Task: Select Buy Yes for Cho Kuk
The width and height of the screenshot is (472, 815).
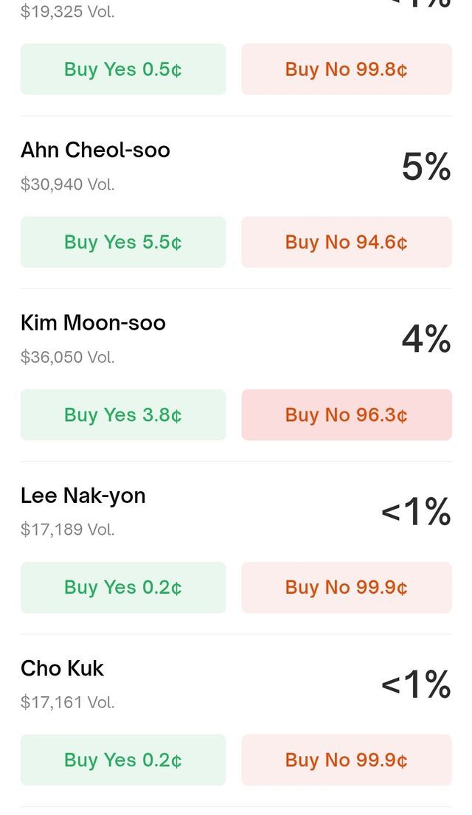Action: pos(123,760)
